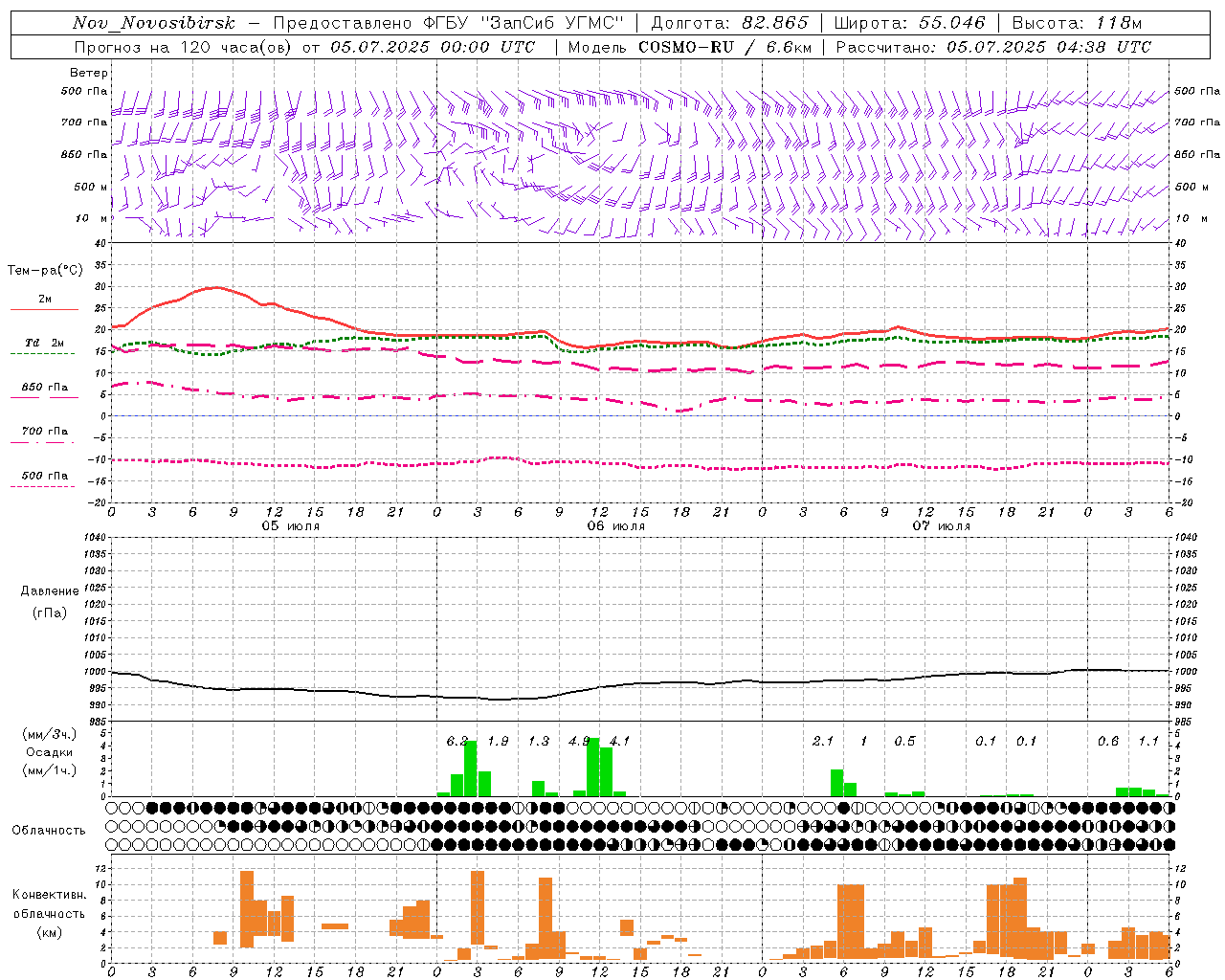Click the "Ветер" wind panel label
This screenshot has width=1225, height=980.
(x=89, y=73)
